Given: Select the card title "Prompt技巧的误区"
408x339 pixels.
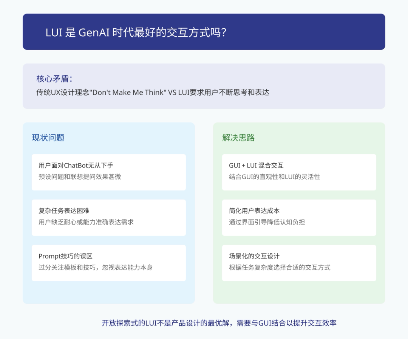Looking at the screenshot, I should (66, 256).
